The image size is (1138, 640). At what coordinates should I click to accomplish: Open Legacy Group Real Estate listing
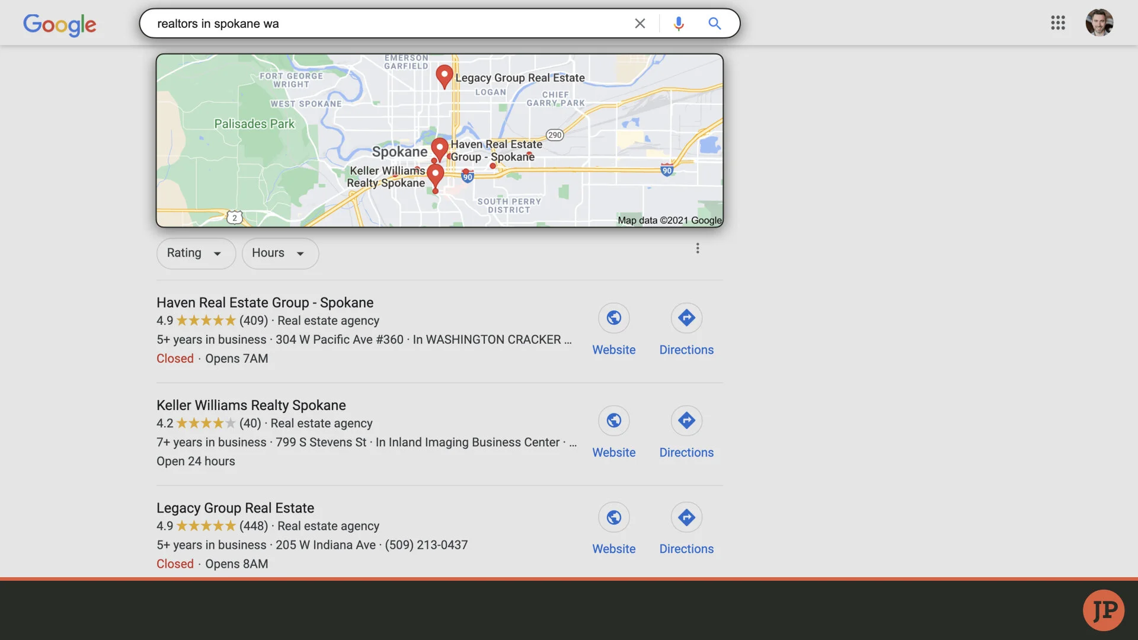tap(235, 508)
